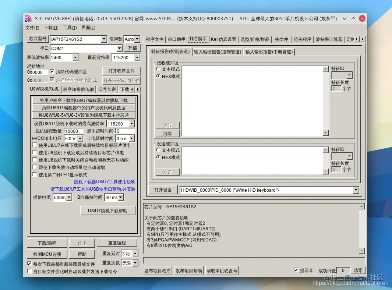Click the title bar up-arrow icon
Viewport: 392px width, 290px height.
353,18
